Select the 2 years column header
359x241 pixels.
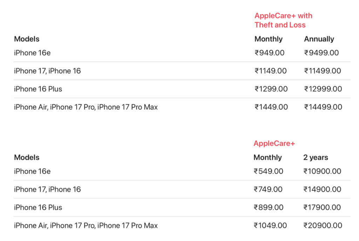[316, 157]
